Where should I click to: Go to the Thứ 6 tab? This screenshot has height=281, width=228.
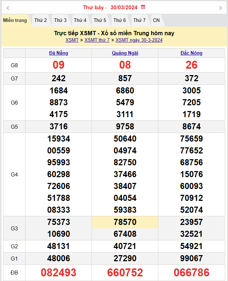point(120,20)
